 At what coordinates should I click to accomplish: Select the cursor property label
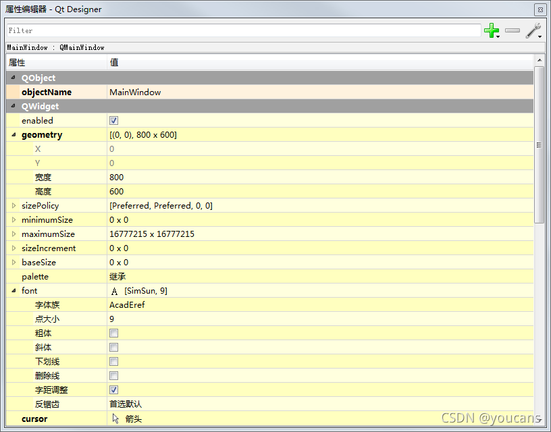(34, 418)
